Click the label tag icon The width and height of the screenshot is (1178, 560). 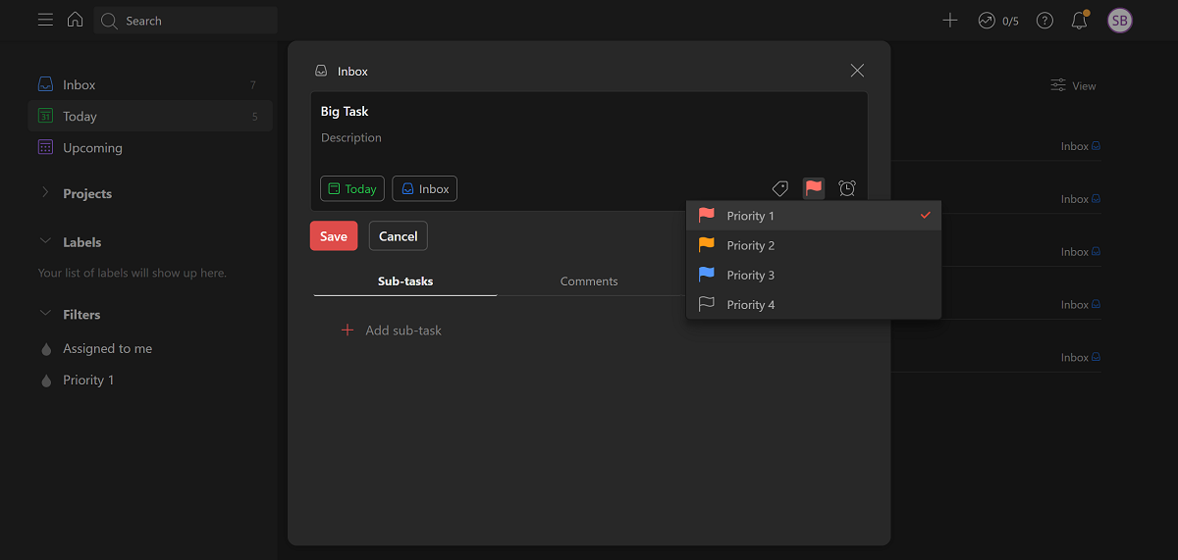pyautogui.click(x=780, y=188)
